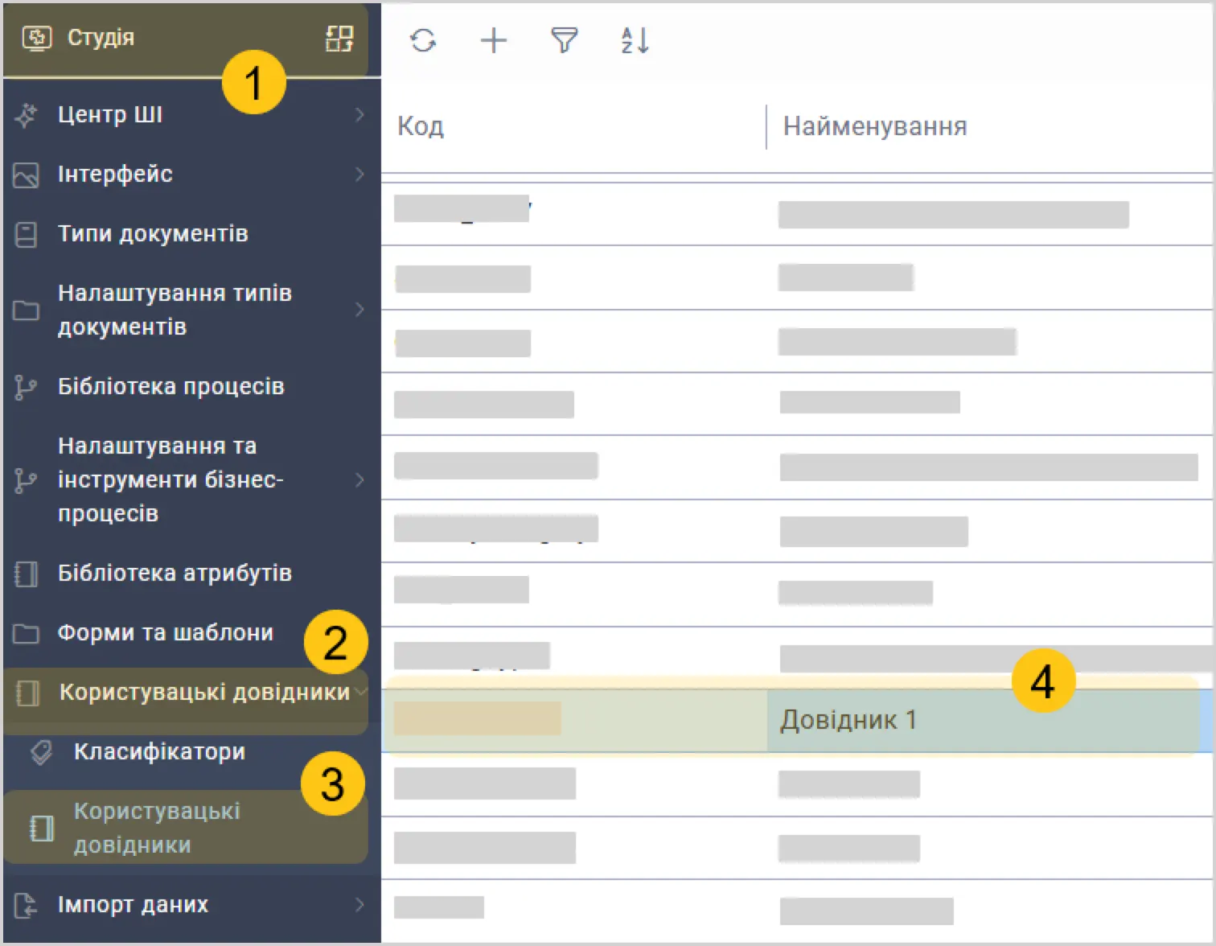Expand the Імпорт даних chevron
This screenshot has width=1216, height=946.
pyautogui.click(x=359, y=905)
